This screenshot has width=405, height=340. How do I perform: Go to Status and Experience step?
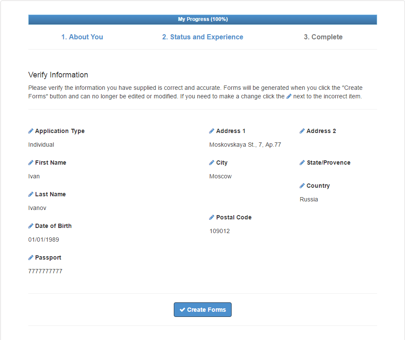point(203,37)
